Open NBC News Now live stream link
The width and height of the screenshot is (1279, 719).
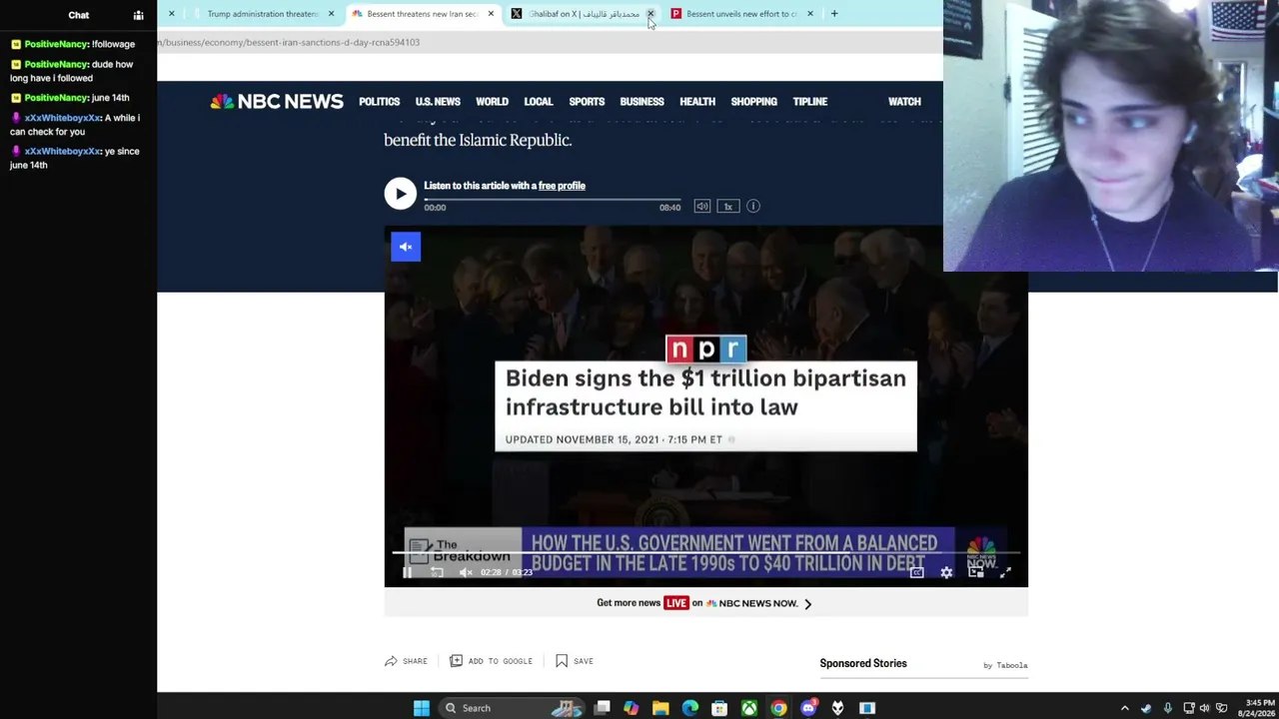tap(705, 603)
